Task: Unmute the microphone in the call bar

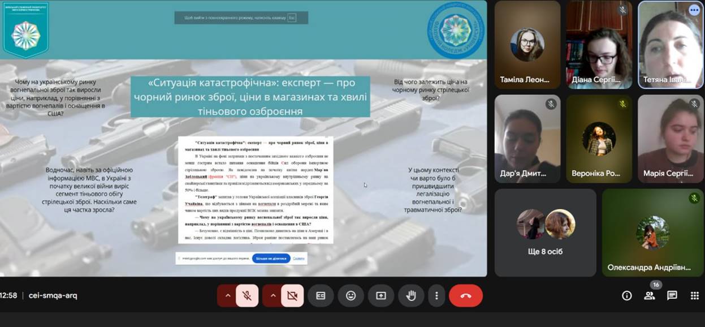Action: pos(247,295)
